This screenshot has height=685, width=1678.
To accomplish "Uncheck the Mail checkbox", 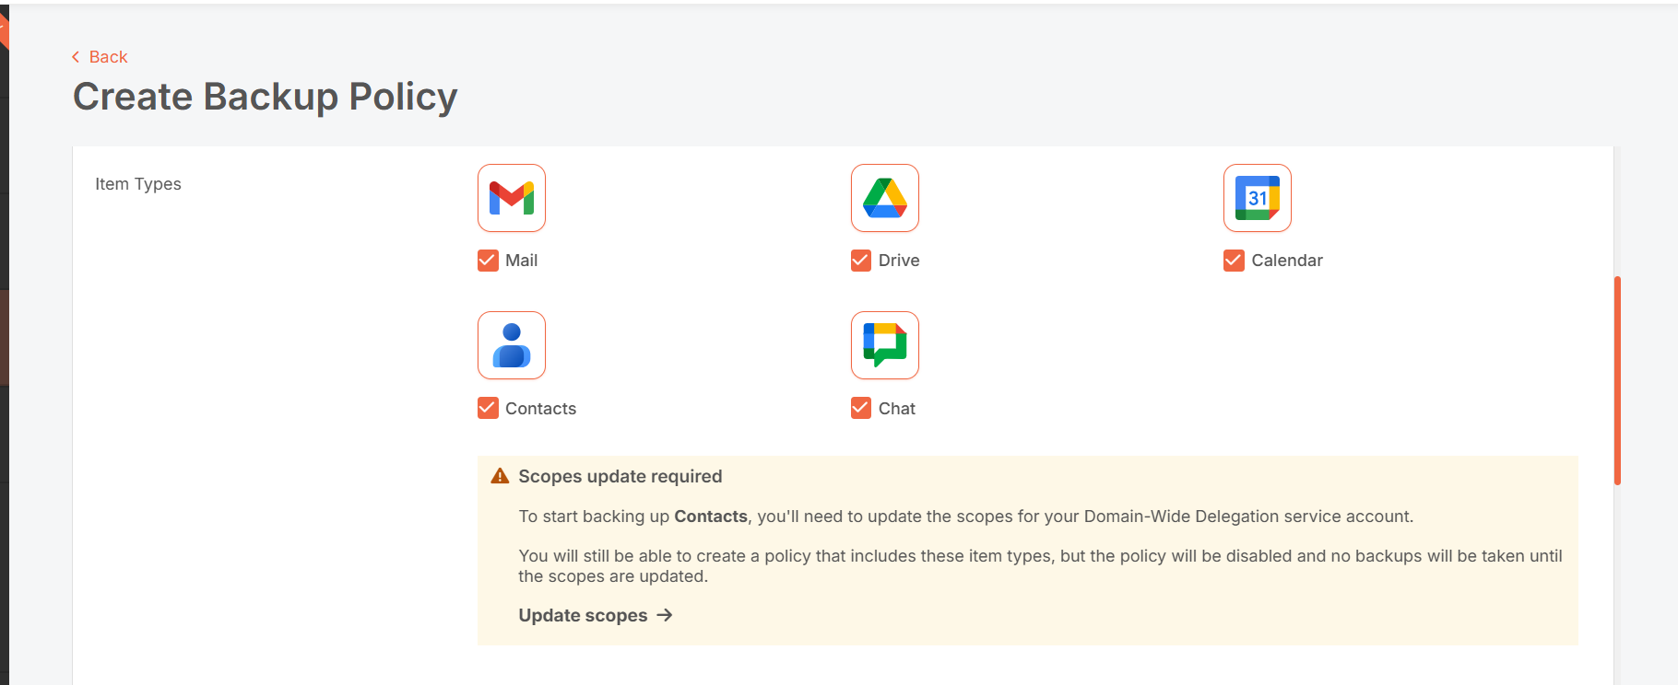I will click(488, 261).
